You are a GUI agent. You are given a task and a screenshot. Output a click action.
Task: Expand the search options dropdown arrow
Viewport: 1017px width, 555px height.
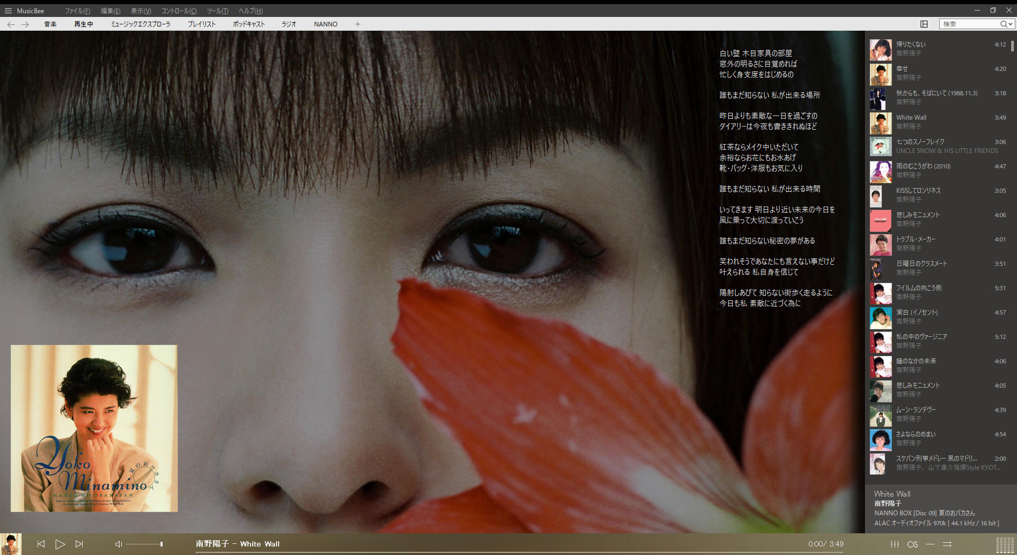(x=1011, y=24)
